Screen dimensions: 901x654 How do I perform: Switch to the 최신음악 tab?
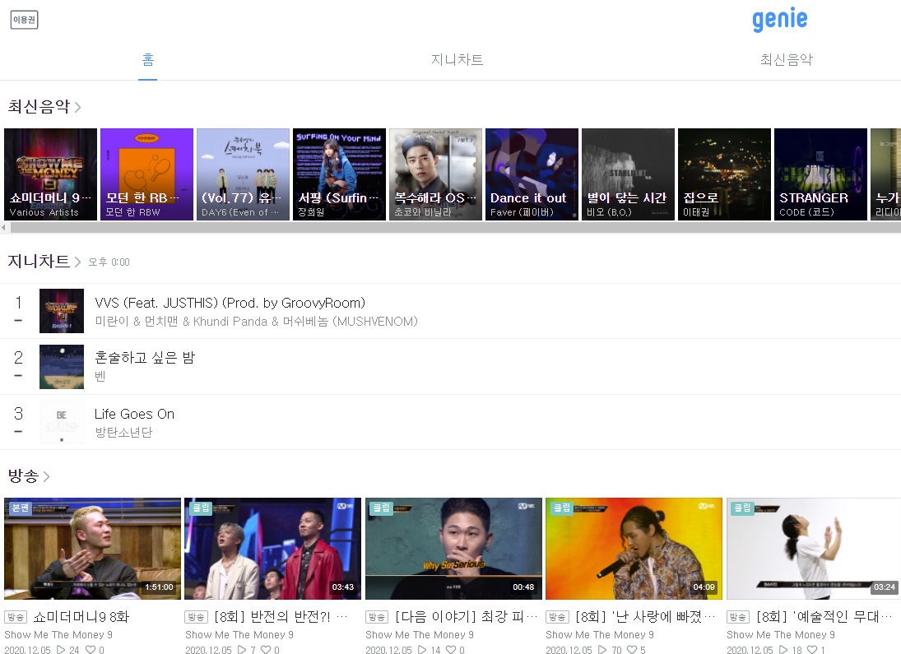click(786, 60)
